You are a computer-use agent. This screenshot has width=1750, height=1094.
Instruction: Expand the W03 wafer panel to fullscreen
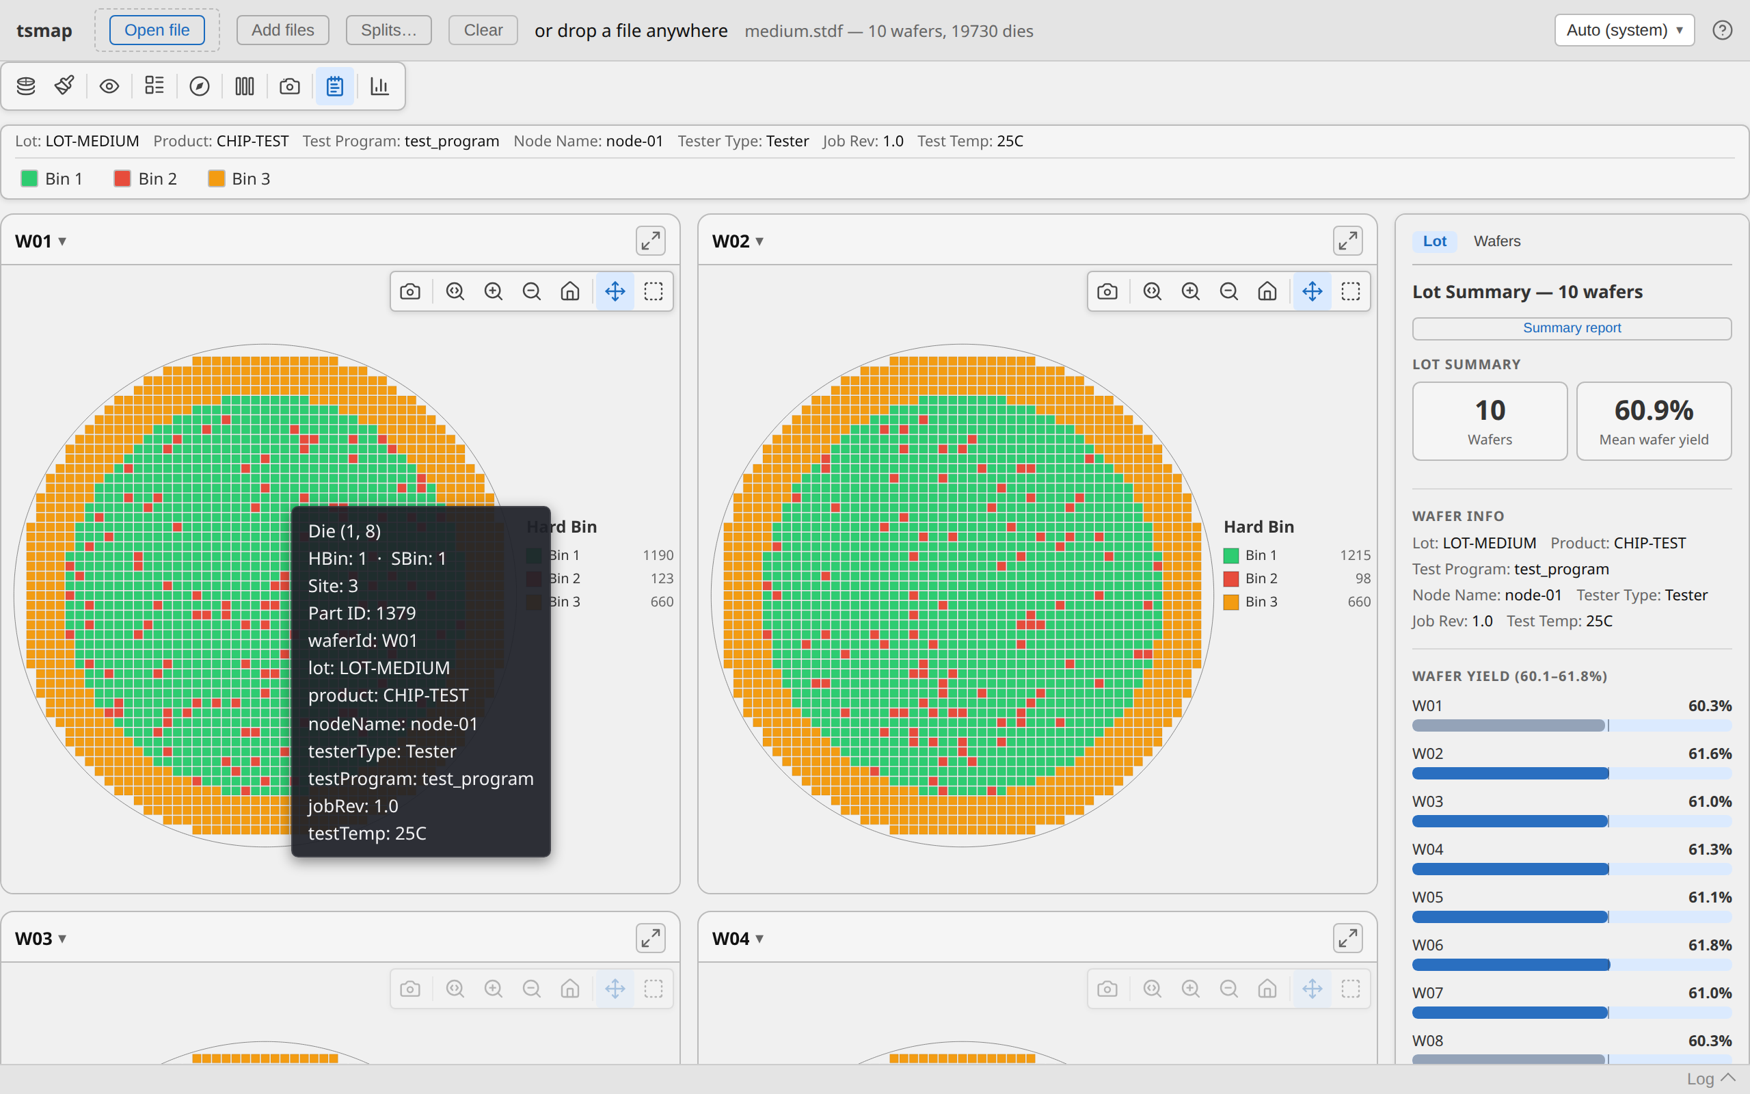click(x=651, y=938)
